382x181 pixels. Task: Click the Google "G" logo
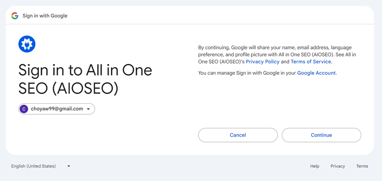[x=15, y=16]
